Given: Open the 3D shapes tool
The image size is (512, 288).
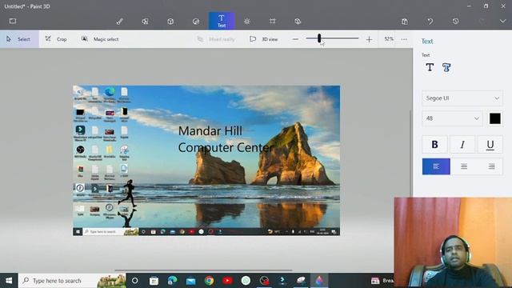Looking at the screenshot, I should [x=170, y=22].
